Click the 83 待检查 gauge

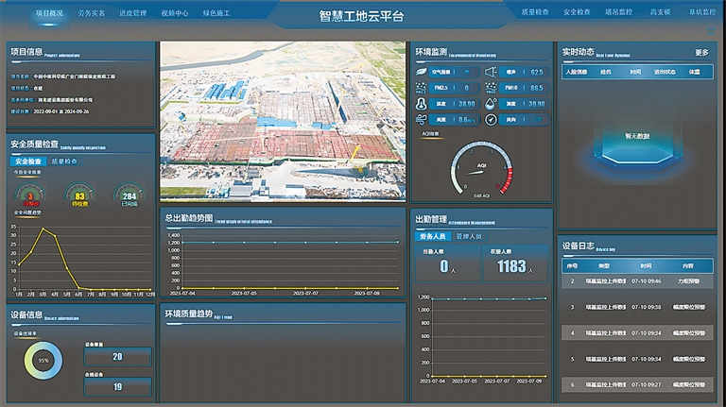pos(79,195)
